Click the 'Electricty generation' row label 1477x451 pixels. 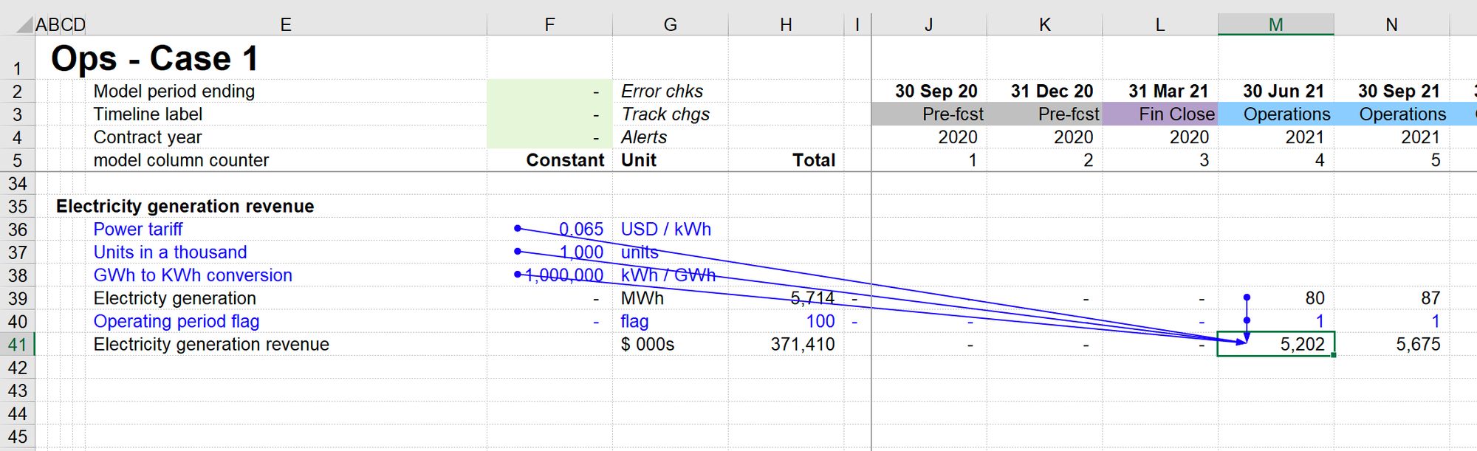point(174,298)
